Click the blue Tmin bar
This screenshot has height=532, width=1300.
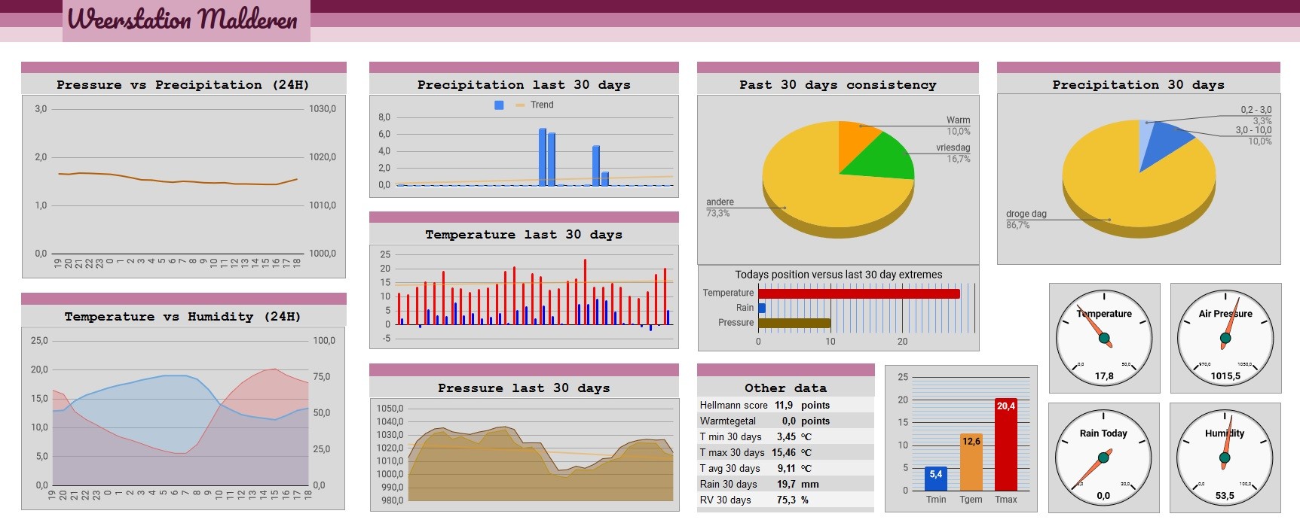click(x=936, y=479)
